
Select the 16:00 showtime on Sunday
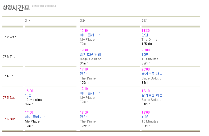pos(84,112)
